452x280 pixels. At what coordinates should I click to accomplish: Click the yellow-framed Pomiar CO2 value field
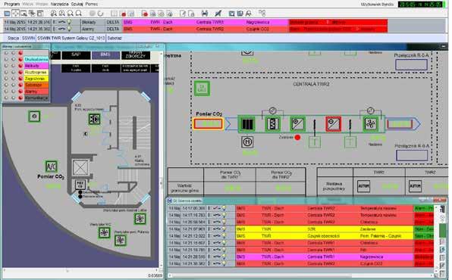coord(208,124)
